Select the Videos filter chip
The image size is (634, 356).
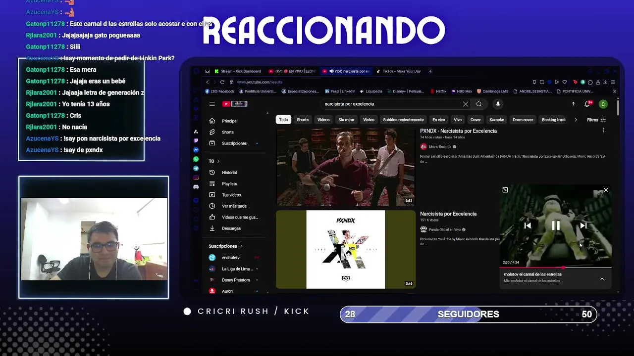click(x=323, y=120)
